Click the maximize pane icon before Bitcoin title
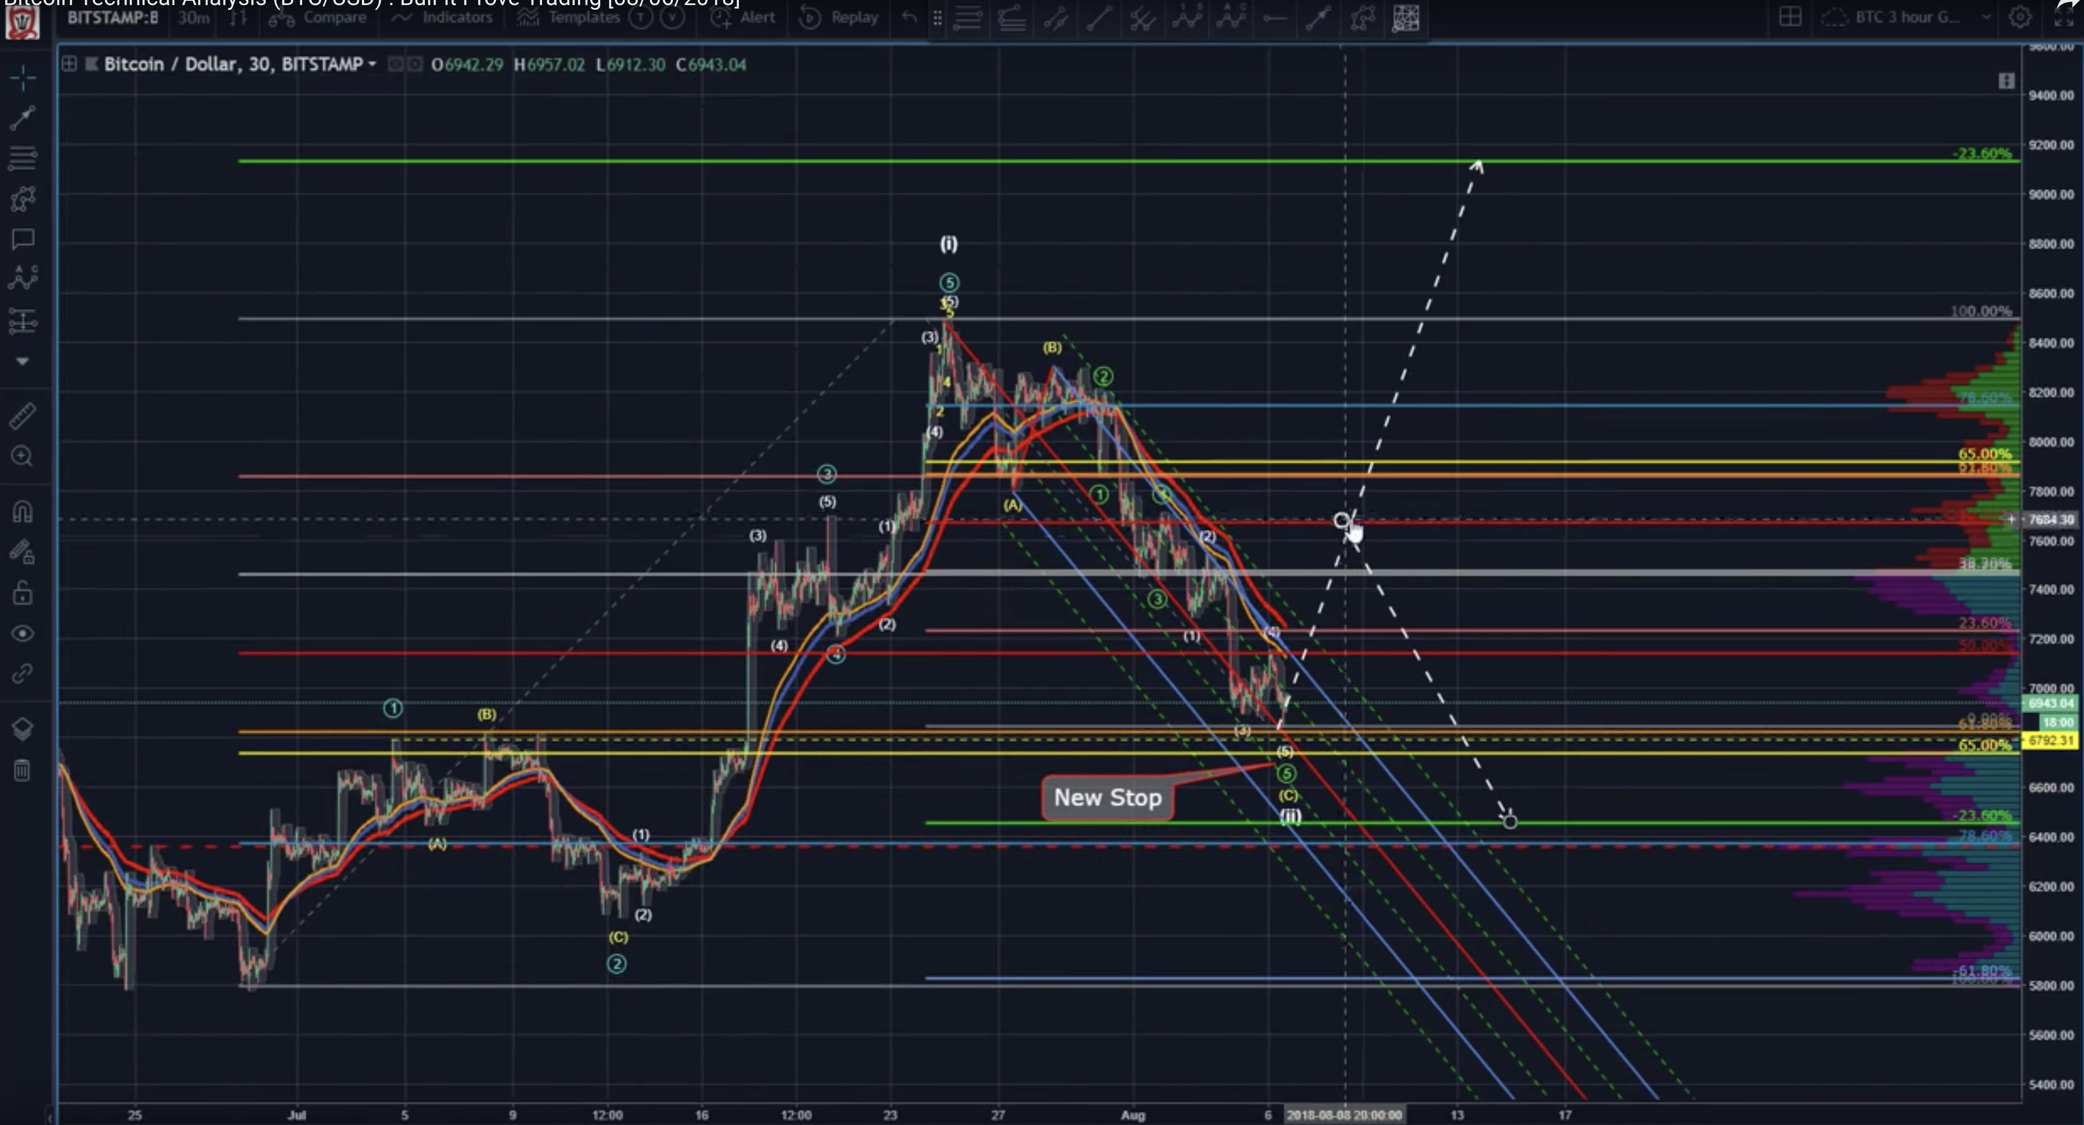This screenshot has height=1125, width=2084. click(70, 64)
